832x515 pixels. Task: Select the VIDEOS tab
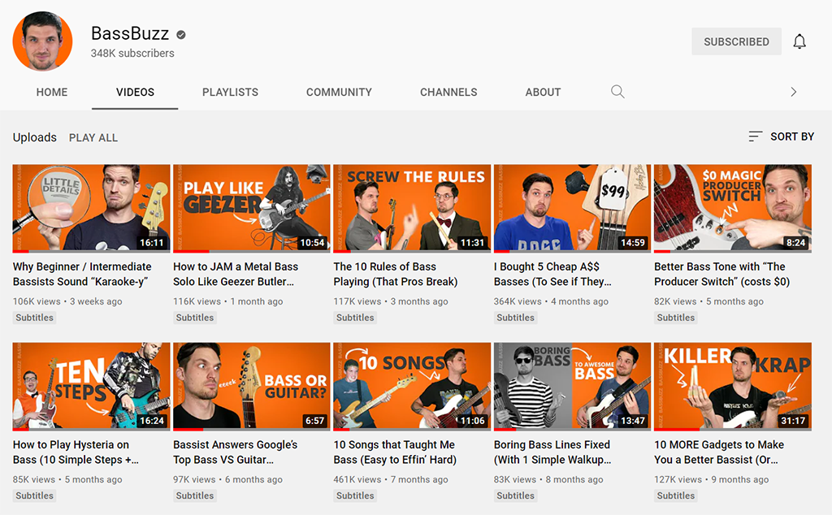[136, 93]
